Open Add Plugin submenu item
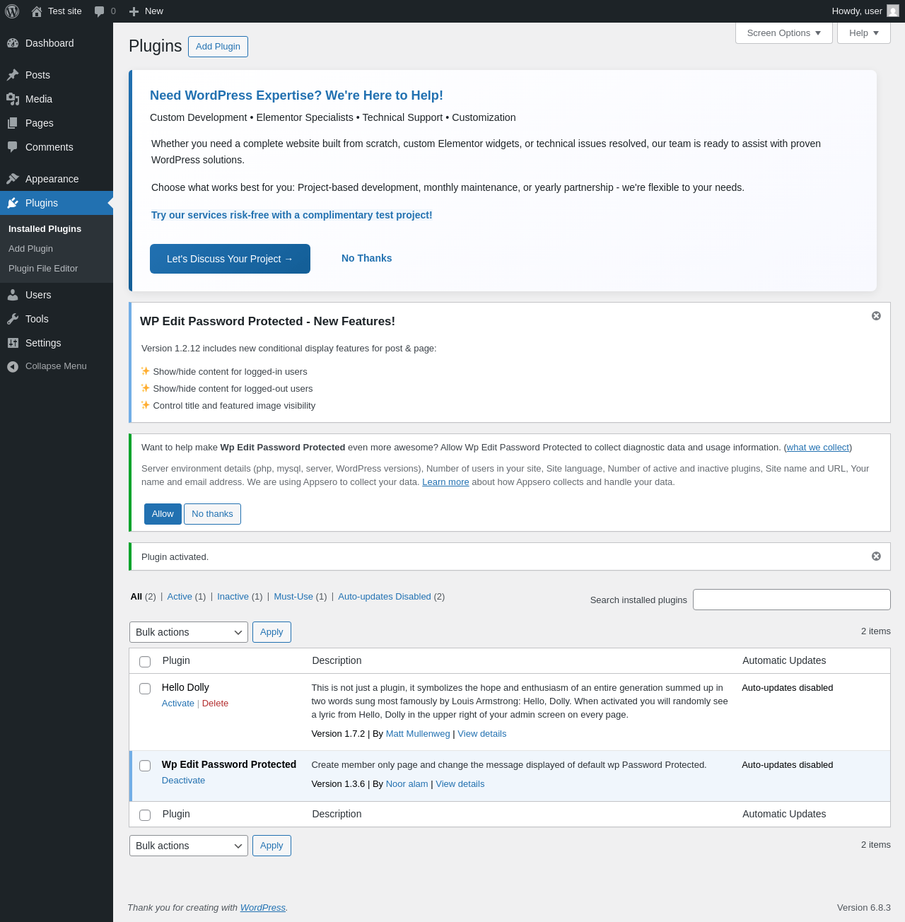Screen dimensions: 905x922 30,249
